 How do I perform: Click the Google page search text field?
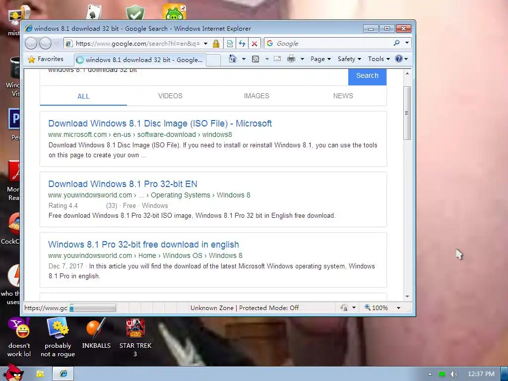194,76
